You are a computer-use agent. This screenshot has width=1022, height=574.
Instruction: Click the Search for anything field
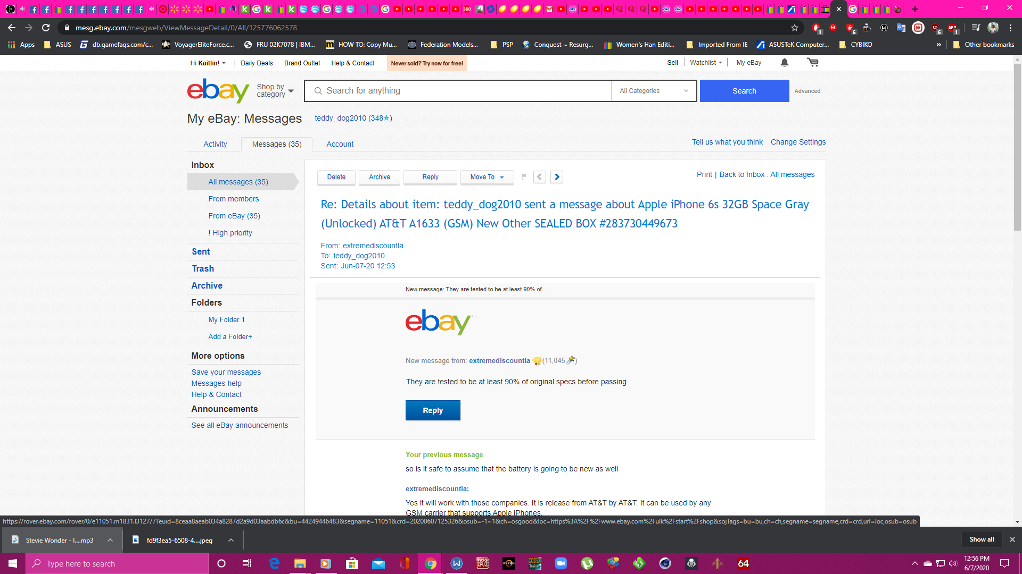pos(458,91)
